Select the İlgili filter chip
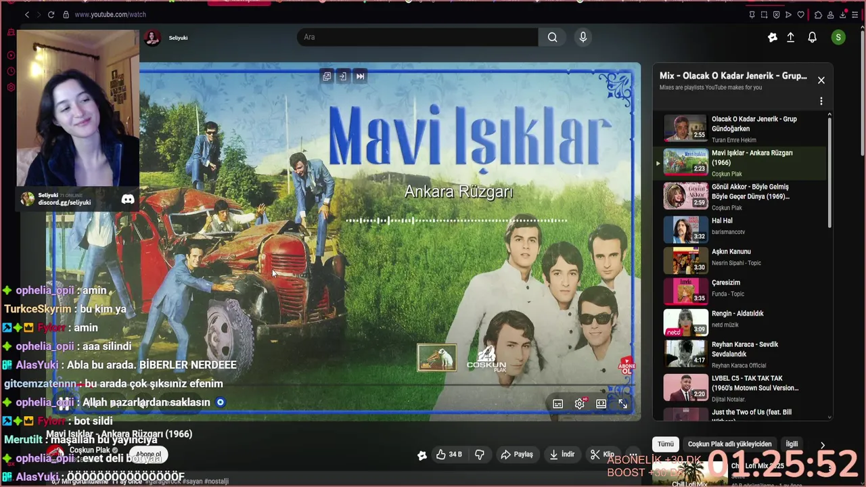This screenshot has height=487, width=866. [792, 444]
